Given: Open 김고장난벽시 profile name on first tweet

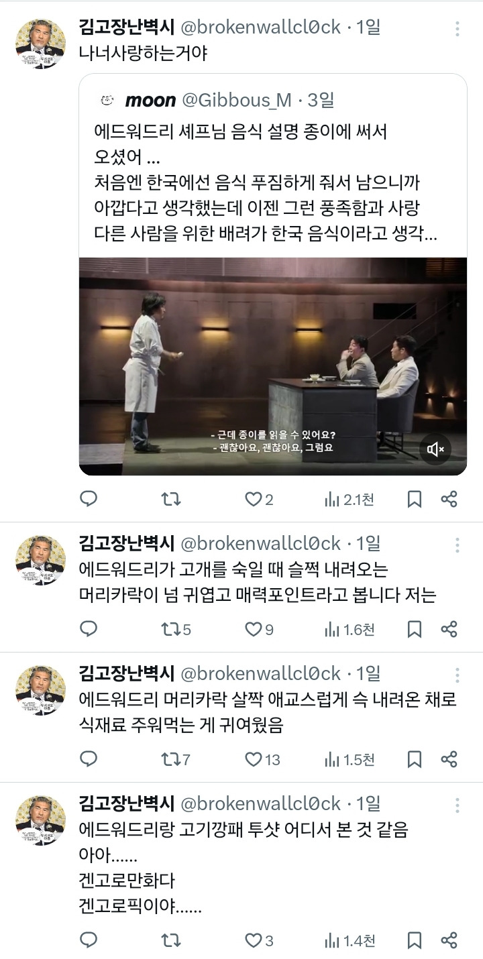Looking at the screenshot, I should tap(127, 27).
